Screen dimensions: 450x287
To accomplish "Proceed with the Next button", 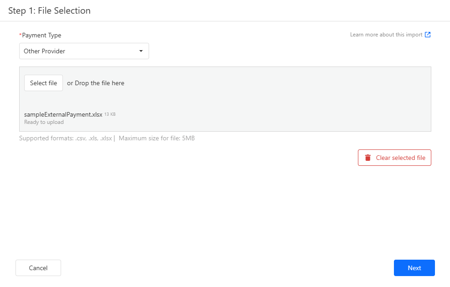I will (x=414, y=268).
